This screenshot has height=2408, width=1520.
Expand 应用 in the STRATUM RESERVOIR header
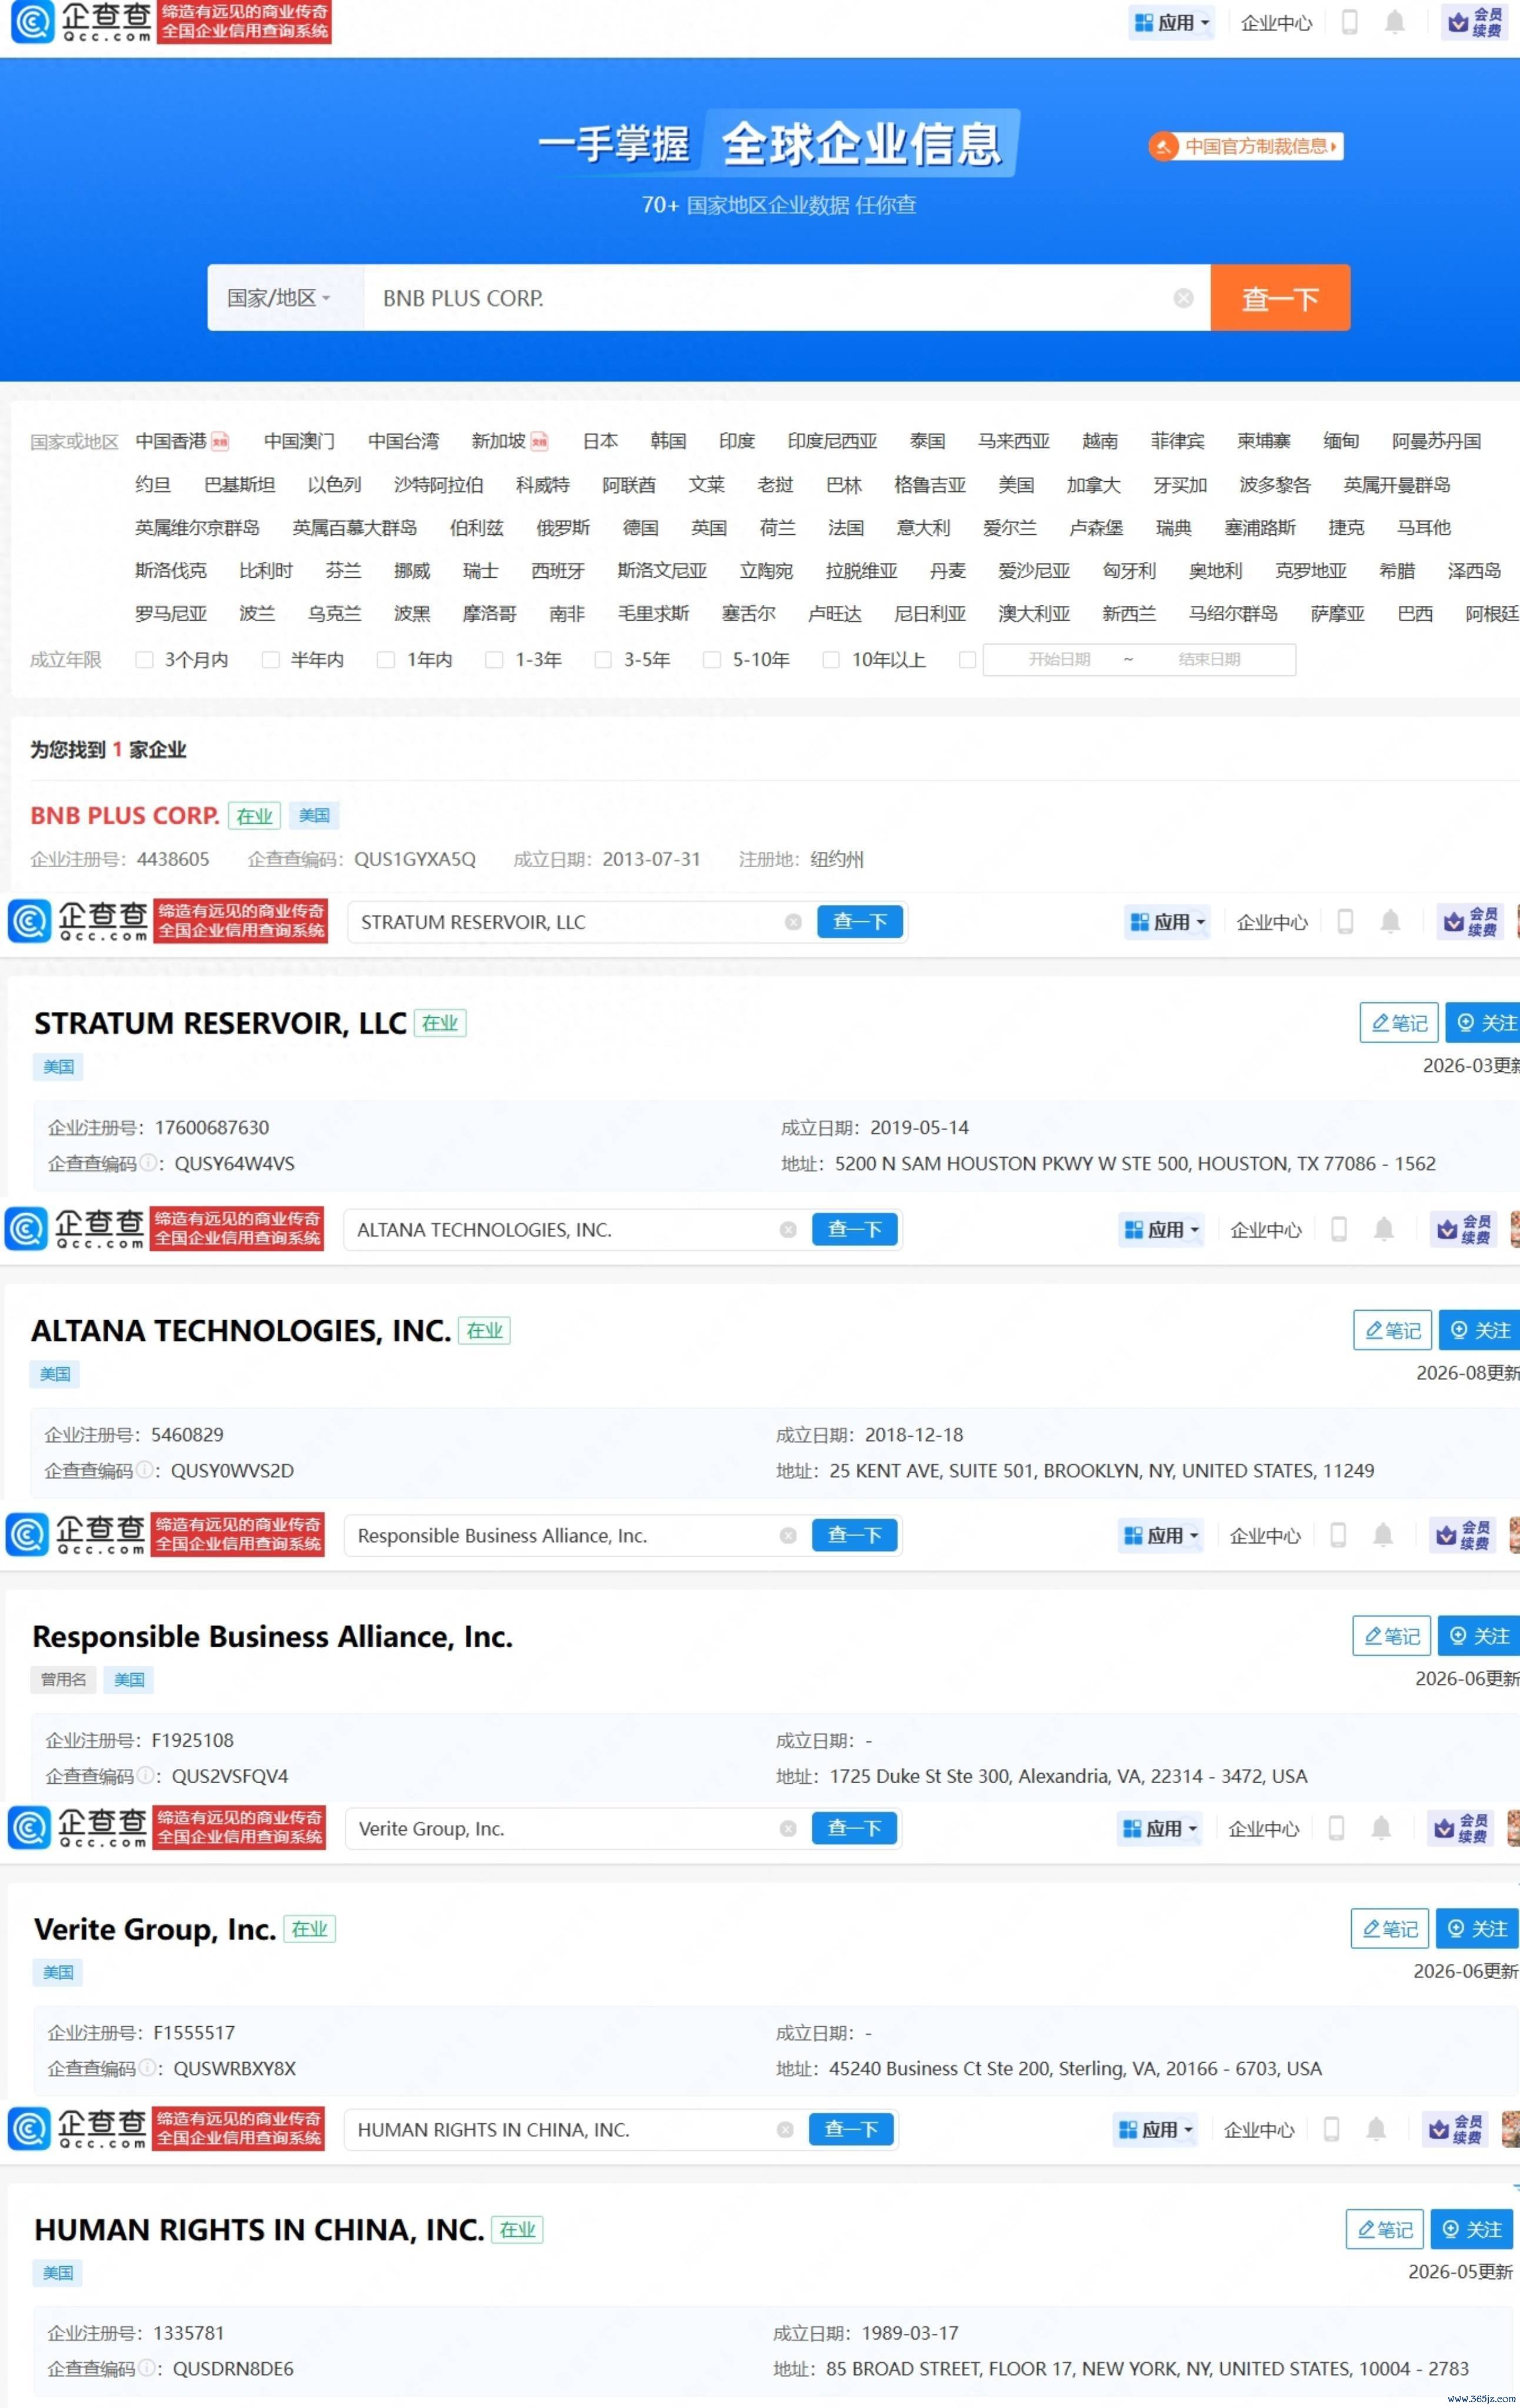[x=1167, y=921]
